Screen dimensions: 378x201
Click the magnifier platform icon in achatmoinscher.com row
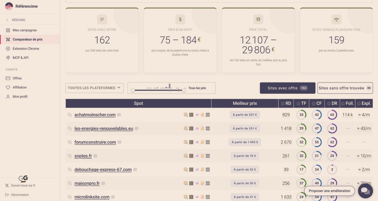[186, 115]
